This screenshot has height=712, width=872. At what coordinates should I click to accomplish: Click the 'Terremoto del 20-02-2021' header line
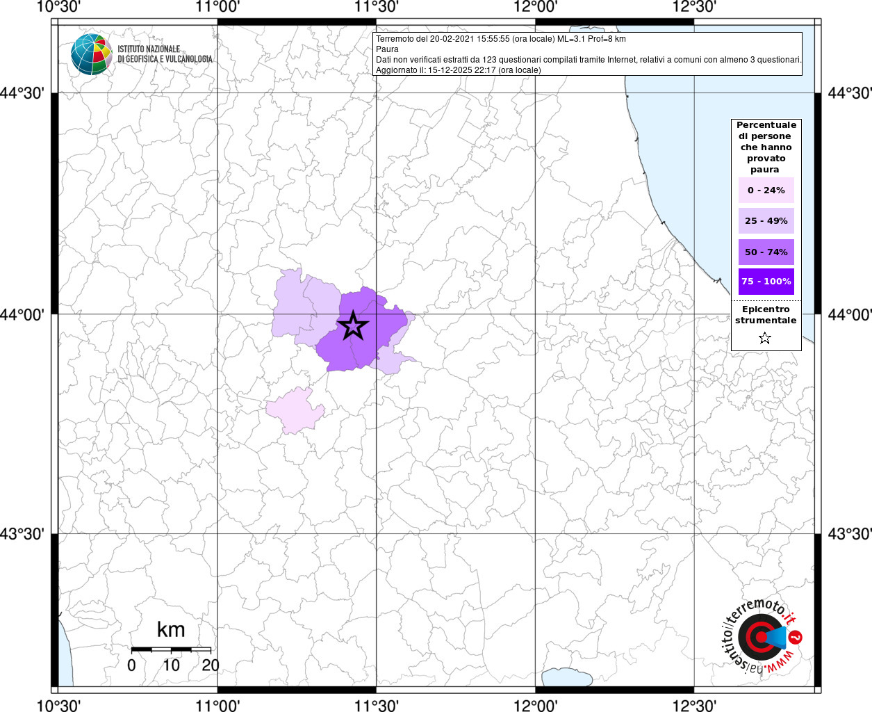click(501, 39)
